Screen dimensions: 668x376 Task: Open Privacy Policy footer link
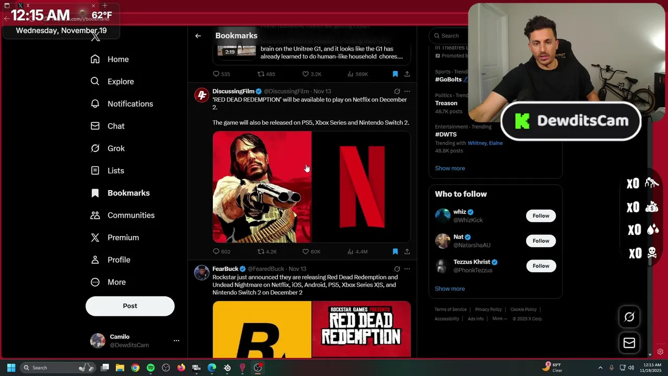488,310
